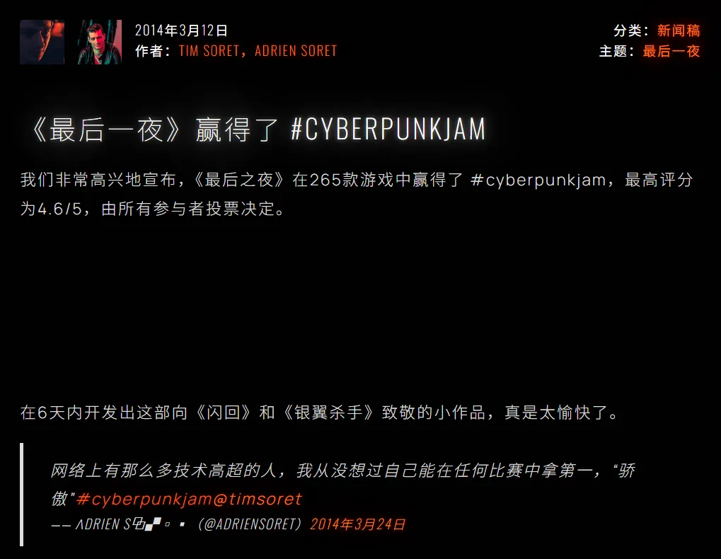This screenshot has width=721, height=559.
Task: Click the announcement paragraph mentioning 265款游戏
Action: coord(357,194)
